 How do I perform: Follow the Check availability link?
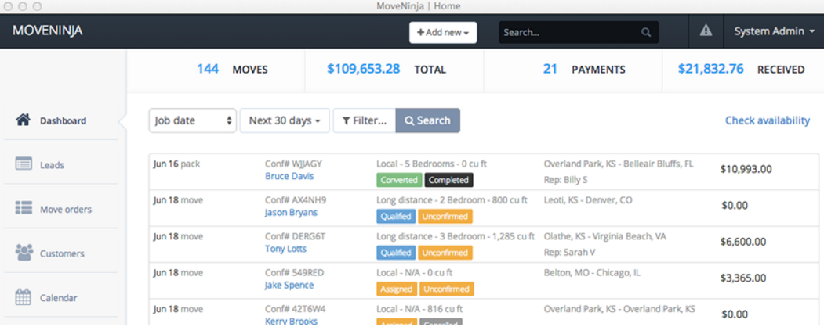(767, 120)
